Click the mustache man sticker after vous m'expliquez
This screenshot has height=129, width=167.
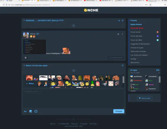point(66,51)
